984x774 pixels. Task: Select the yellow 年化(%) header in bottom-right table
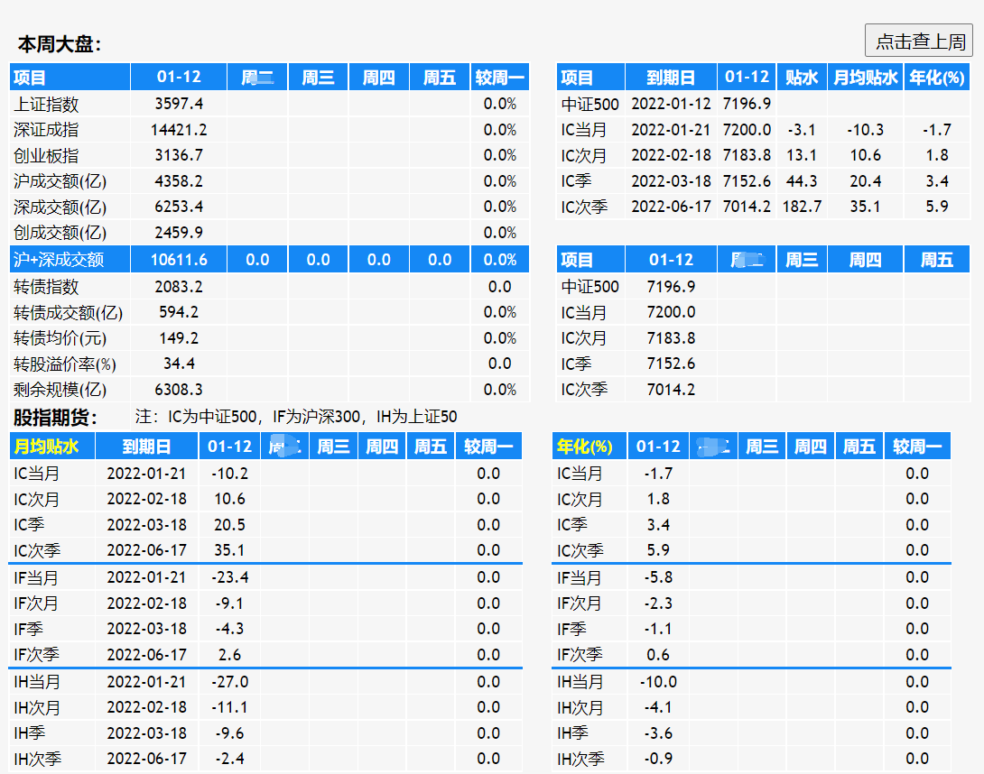click(x=585, y=447)
